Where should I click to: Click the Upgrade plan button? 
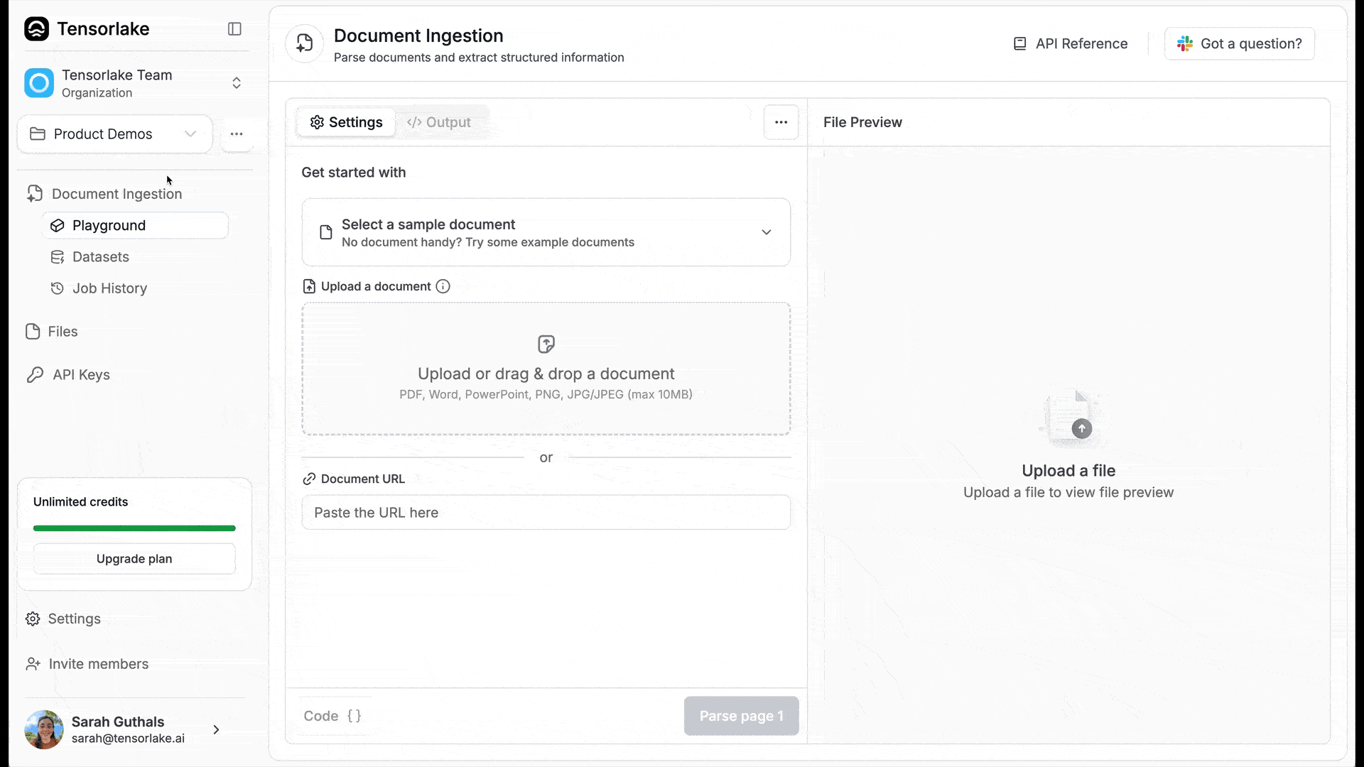134,559
